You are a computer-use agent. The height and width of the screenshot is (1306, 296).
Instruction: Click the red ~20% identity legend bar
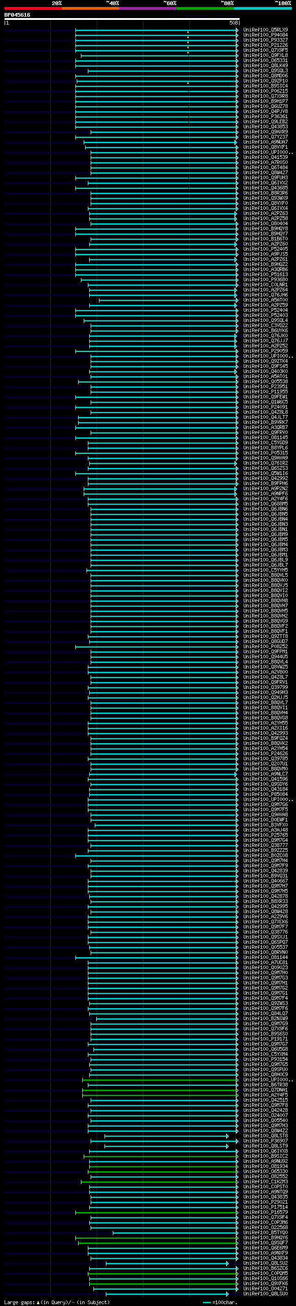33,8
